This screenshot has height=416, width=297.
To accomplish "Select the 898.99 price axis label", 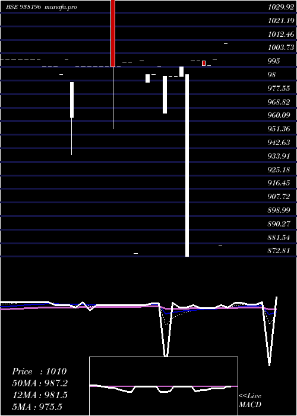I will (279, 210).
